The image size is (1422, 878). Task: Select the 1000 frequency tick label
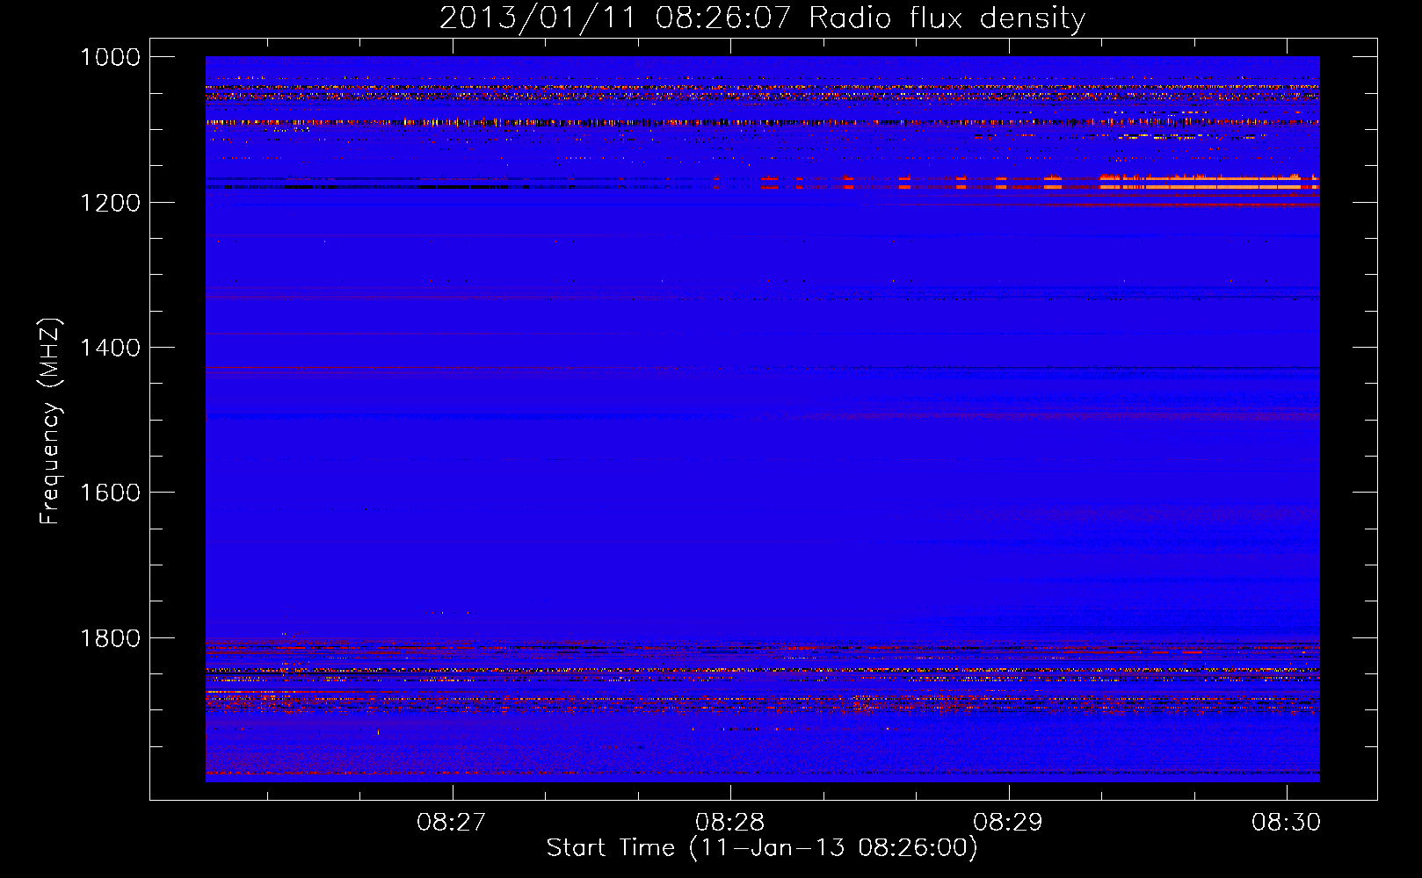click(110, 57)
